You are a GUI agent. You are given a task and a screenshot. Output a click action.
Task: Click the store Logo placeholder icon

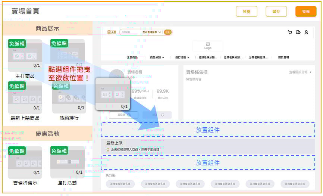pyautogui.click(x=208, y=46)
